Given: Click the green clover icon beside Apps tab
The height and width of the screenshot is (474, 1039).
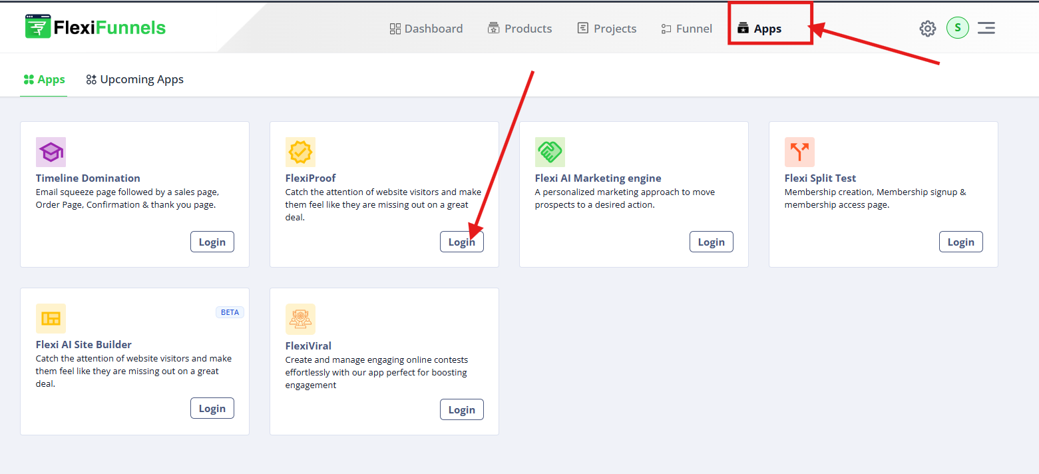Looking at the screenshot, I should pyautogui.click(x=29, y=80).
